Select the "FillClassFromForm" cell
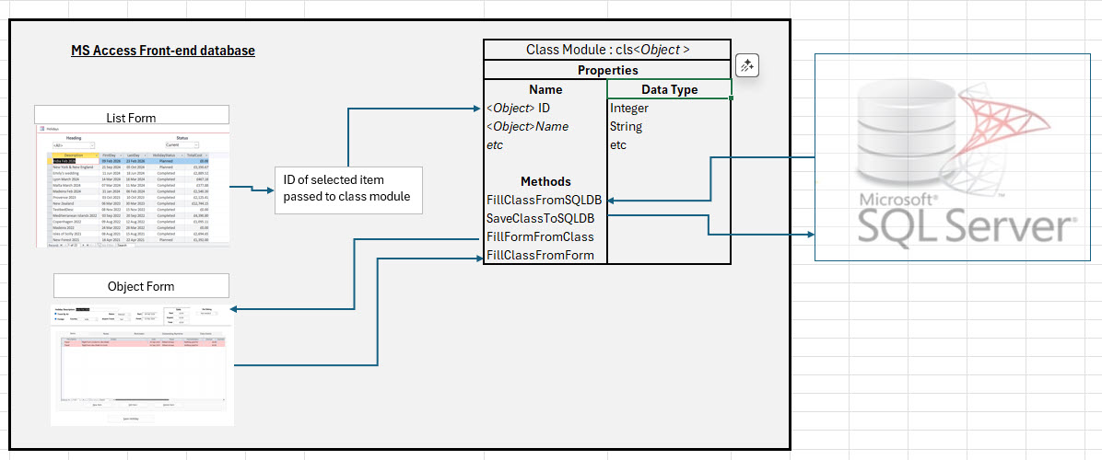1102x460 pixels. click(545, 255)
